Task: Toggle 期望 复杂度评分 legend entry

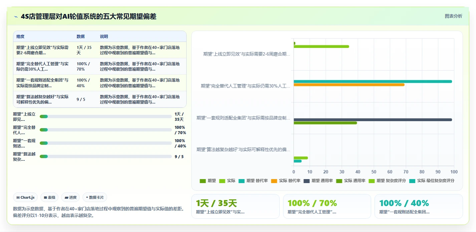Action: tap(387, 181)
